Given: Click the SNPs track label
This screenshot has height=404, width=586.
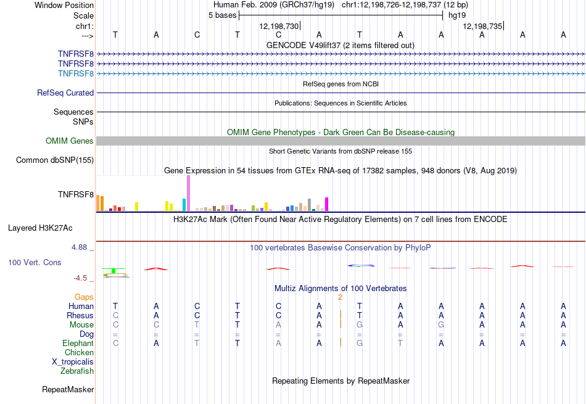Looking at the screenshot, I should click(x=83, y=122).
